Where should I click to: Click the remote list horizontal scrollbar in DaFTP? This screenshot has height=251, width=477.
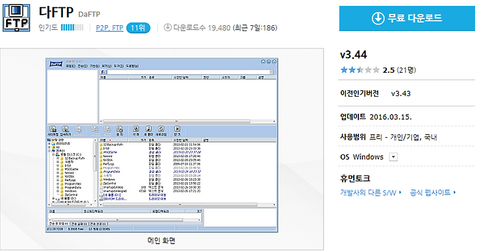tap(187, 121)
